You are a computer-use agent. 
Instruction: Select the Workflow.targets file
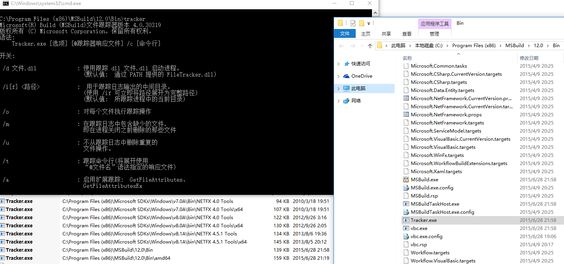click(x=430, y=253)
